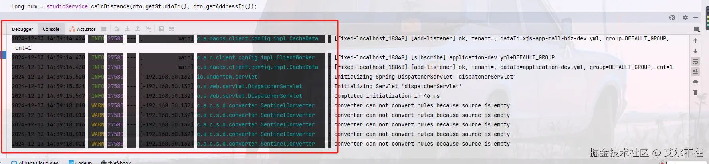Clear console with the trash icon
Viewport: 709px width, 164px height.
(695, 93)
